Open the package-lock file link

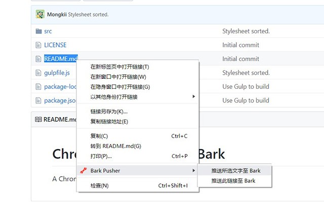point(60,87)
